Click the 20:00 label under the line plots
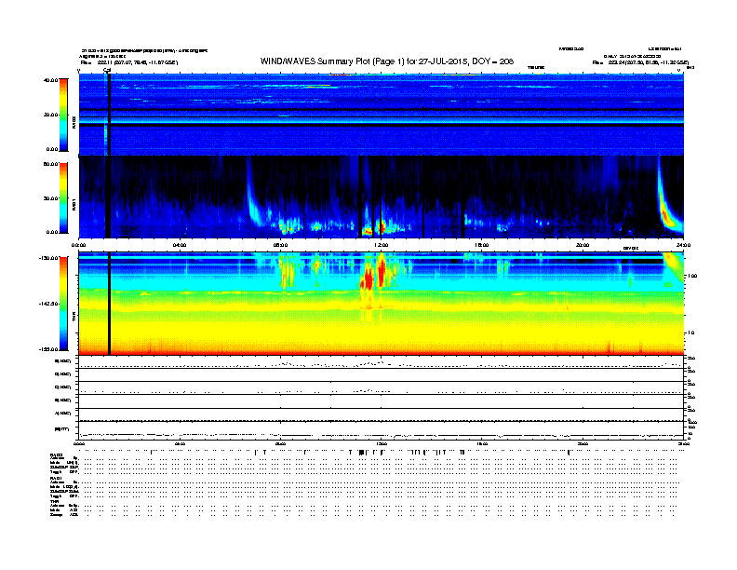737x570 pixels. pyautogui.click(x=583, y=443)
